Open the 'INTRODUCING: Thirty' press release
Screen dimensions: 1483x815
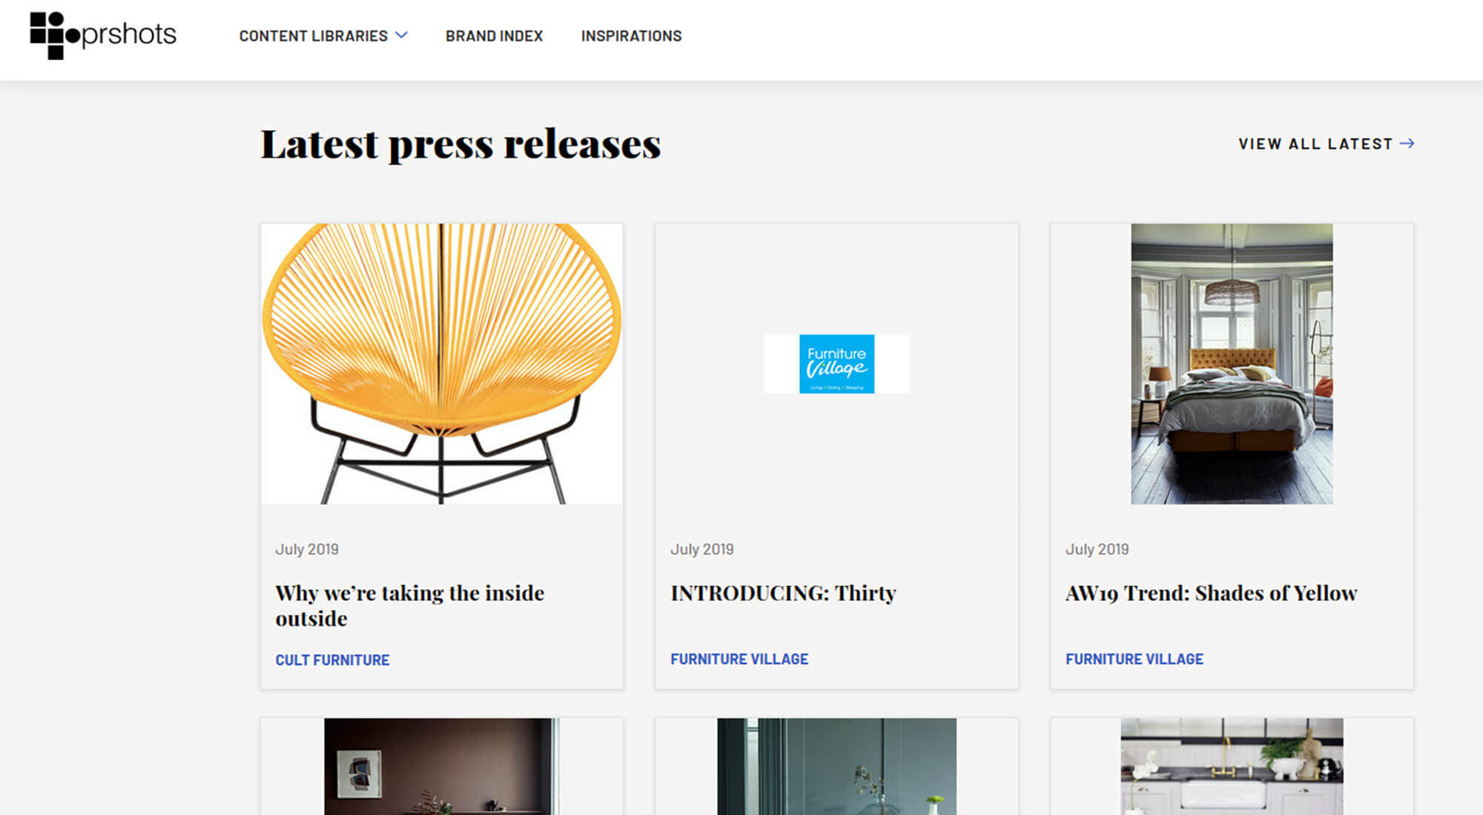coord(783,593)
